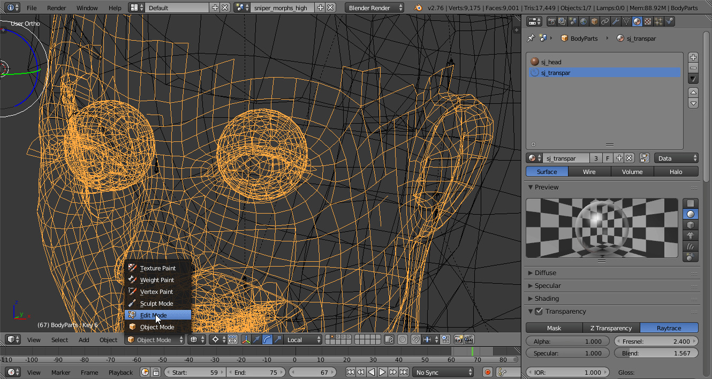Uncheck the Transparency checkbox
712x379 pixels.
(x=539, y=312)
